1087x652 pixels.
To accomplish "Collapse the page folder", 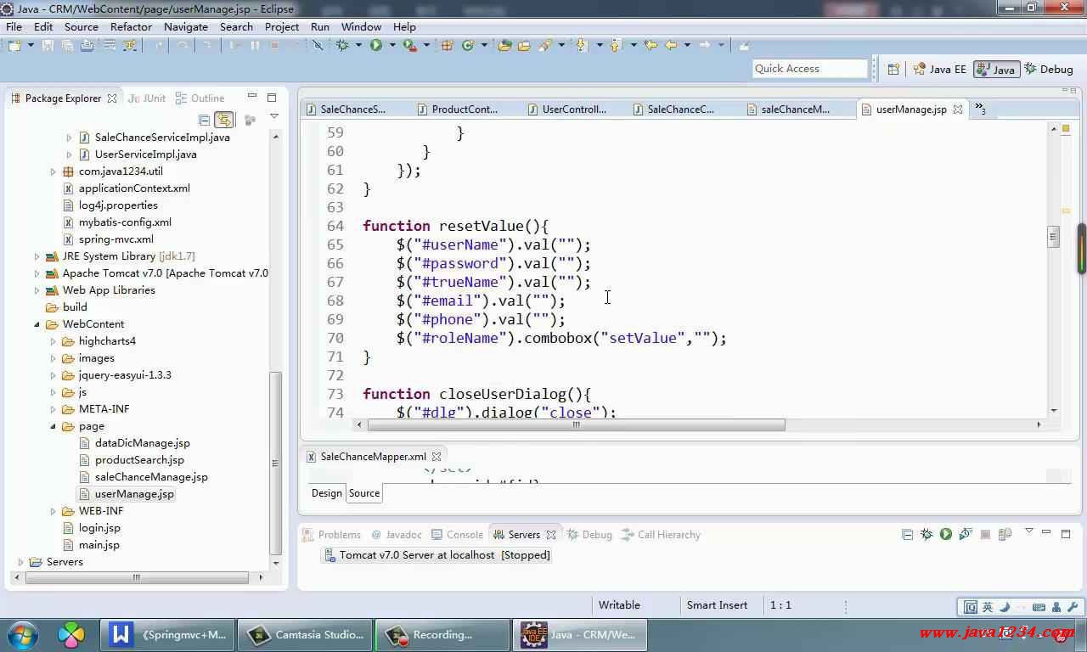I will [x=53, y=426].
